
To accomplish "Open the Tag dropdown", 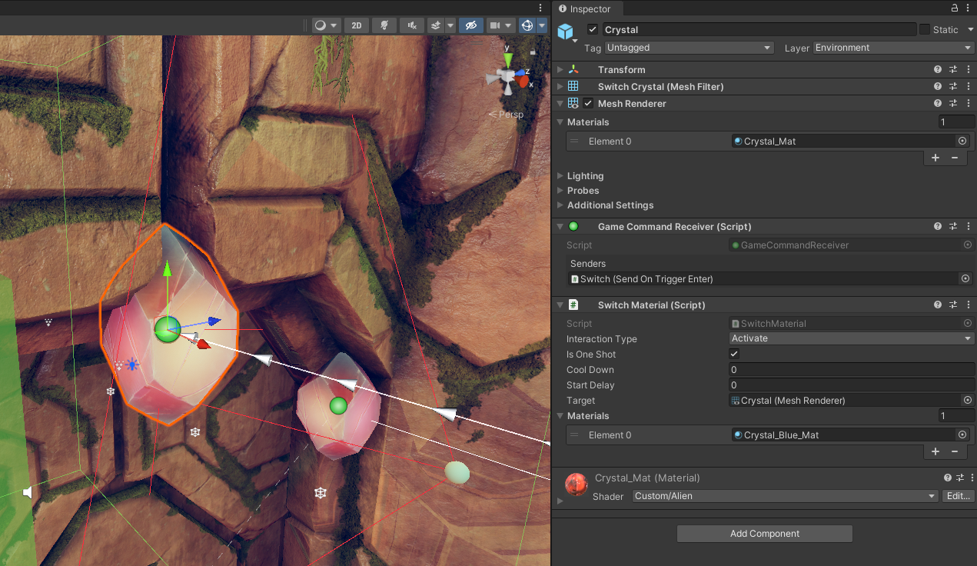I will (x=689, y=48).
